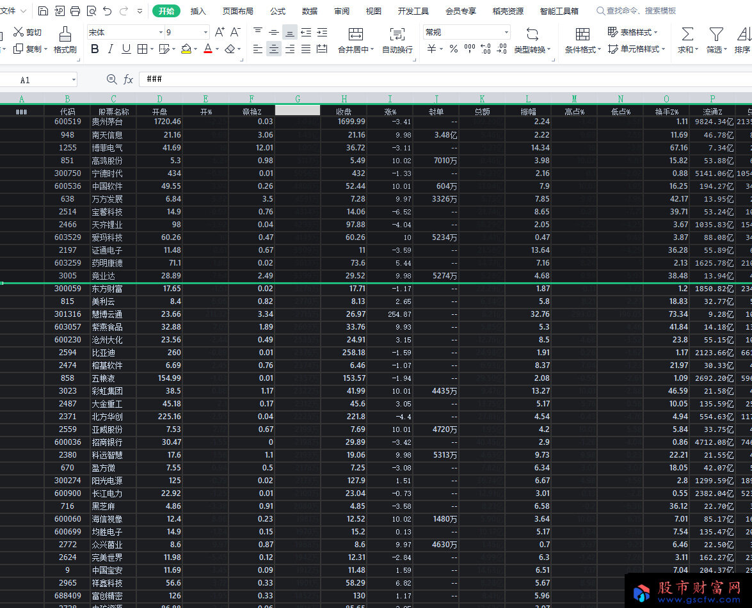Screen dimensions: 752x608
Task: Switch to the 页面布局 tab
Action: (238, 10)
